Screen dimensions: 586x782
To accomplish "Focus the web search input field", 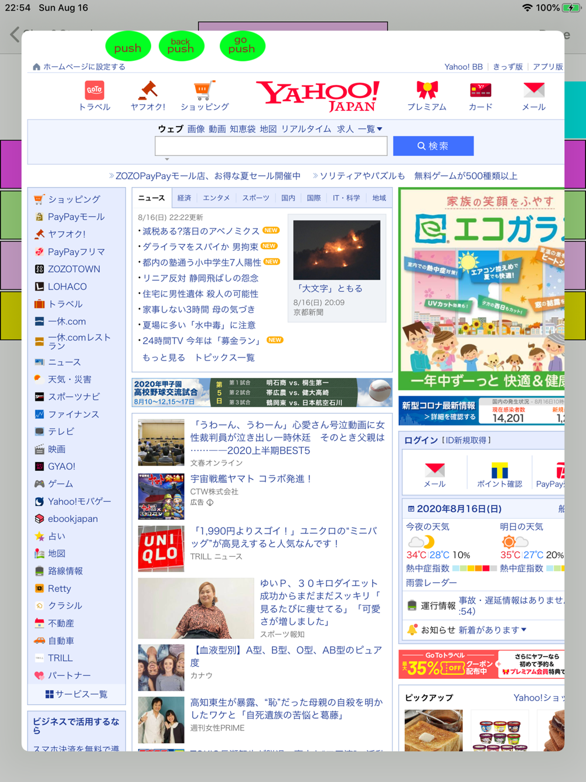I will (x=271, y=146).
